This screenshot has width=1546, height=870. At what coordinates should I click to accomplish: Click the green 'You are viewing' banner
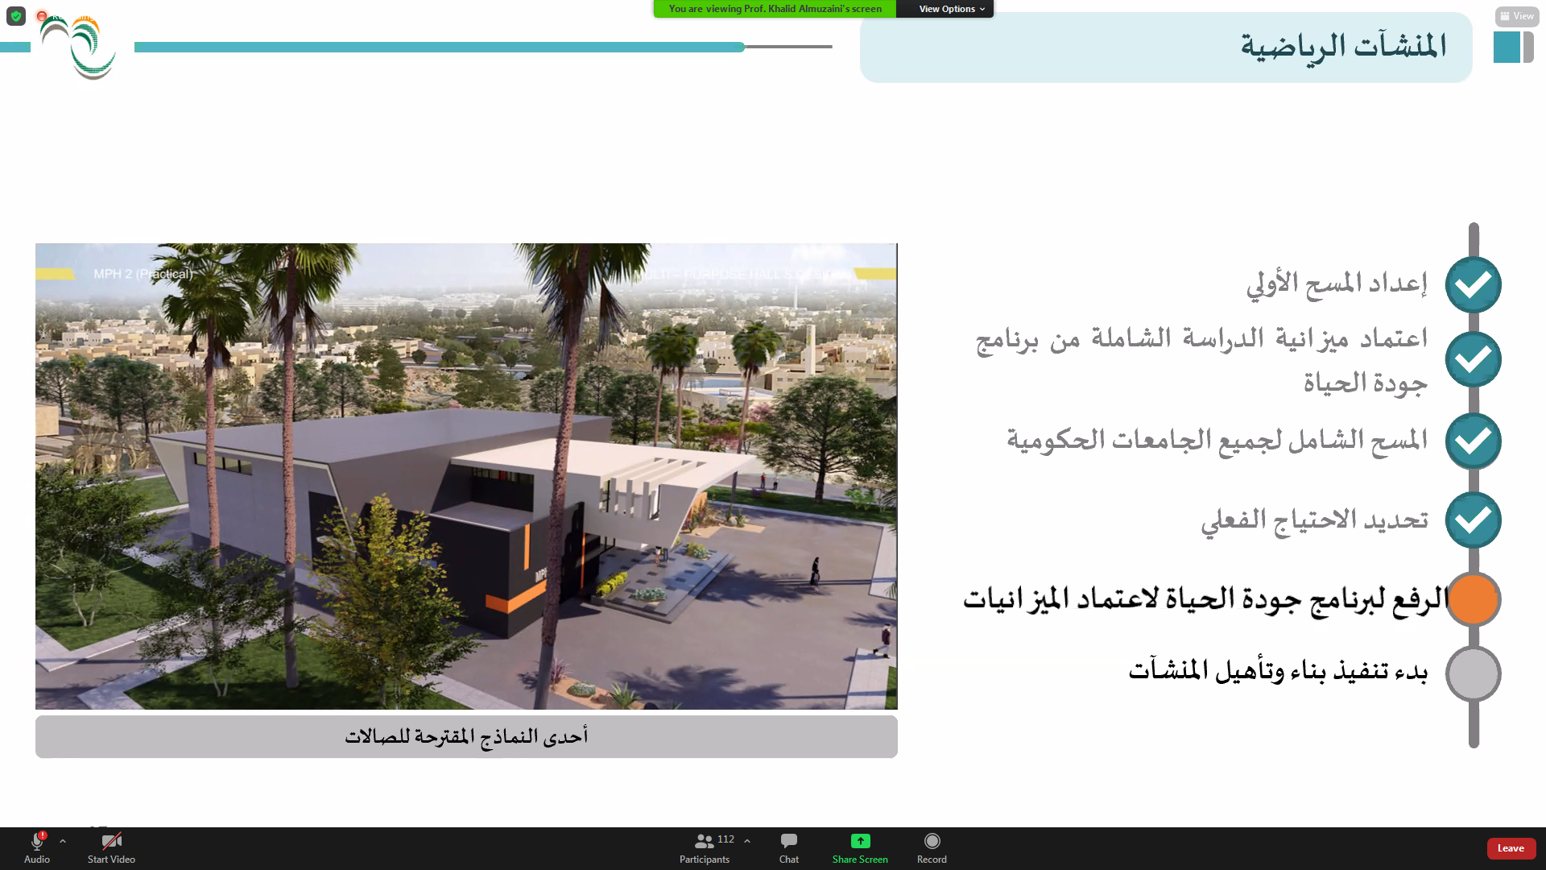(x=775, y=9)
